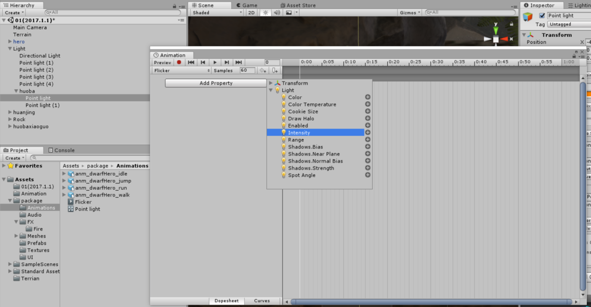Switch to the Curves view tab
This screenshot has height=307, width=591.
click(x=262, y=301)
